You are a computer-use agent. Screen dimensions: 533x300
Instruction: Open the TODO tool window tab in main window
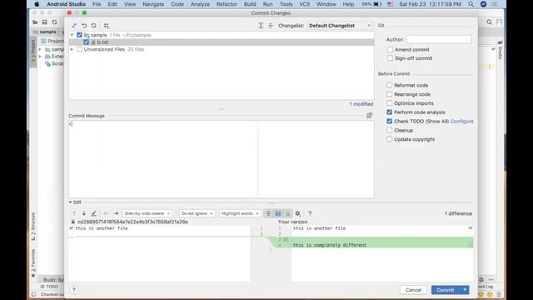click(49, 287)
